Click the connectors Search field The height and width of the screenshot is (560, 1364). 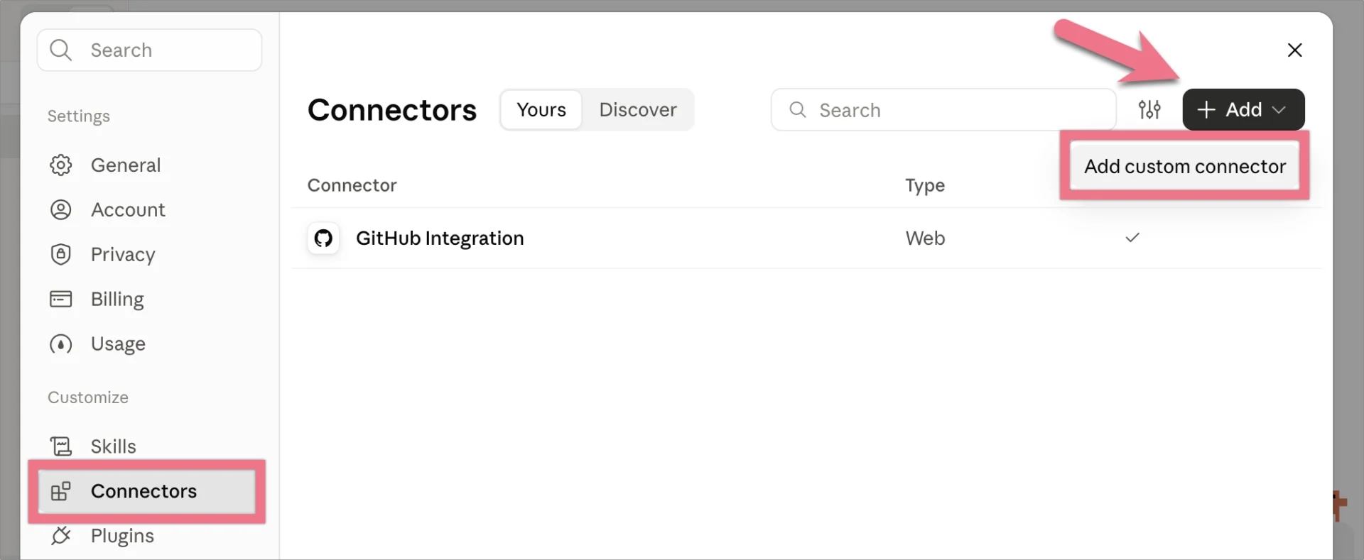pos(943,109)
